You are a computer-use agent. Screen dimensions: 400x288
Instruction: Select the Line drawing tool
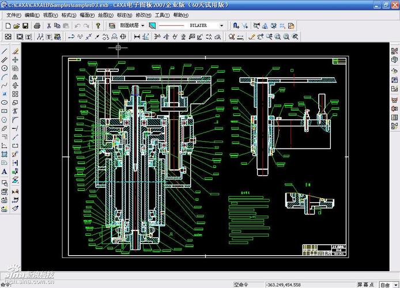click(5, 51)
